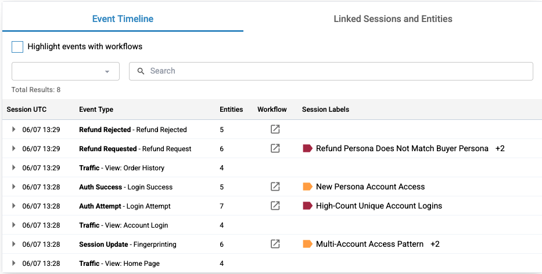Click the search magnifier icon
The image size is (542, 274).
[x=141, y=71]
